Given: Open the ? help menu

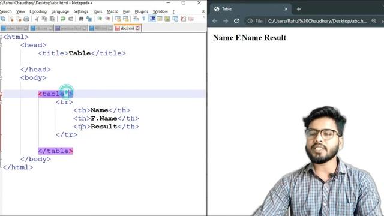Looking at the screenshot, I should pyautogui.click(x=173, y=11).
